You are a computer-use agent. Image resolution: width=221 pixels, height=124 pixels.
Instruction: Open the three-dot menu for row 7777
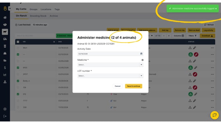pyautogui.click(x=212, y=101)
